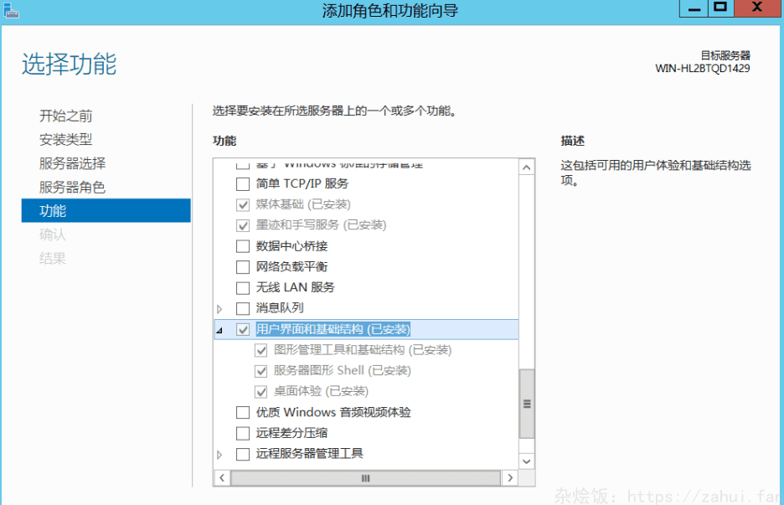This screenshot has width=784, height=505.
Task: Toggle 服务器图形 Shell checkbox
Action: pyautogui.click(x=260, y=371)
